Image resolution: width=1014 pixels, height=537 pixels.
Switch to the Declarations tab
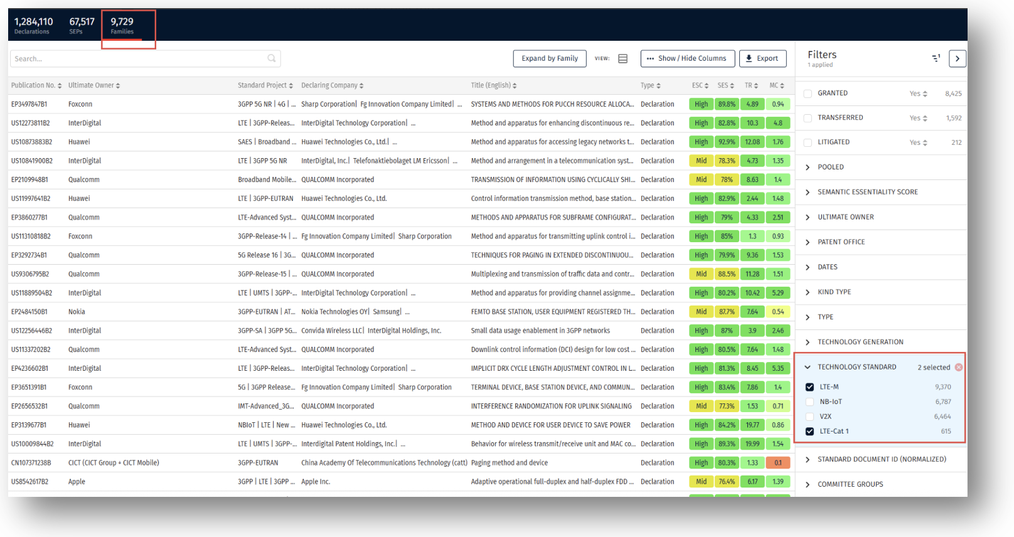33,26
